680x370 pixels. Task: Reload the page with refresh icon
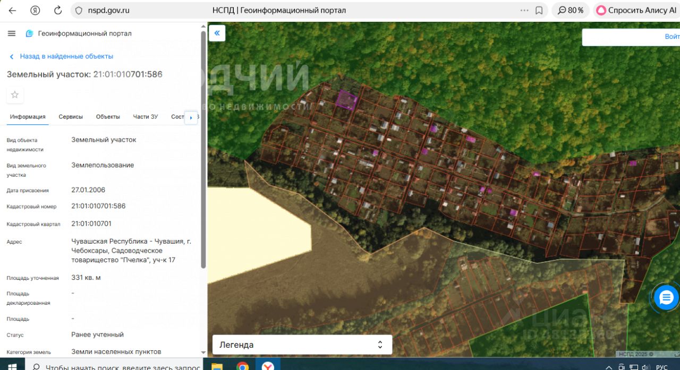[58, 10]
